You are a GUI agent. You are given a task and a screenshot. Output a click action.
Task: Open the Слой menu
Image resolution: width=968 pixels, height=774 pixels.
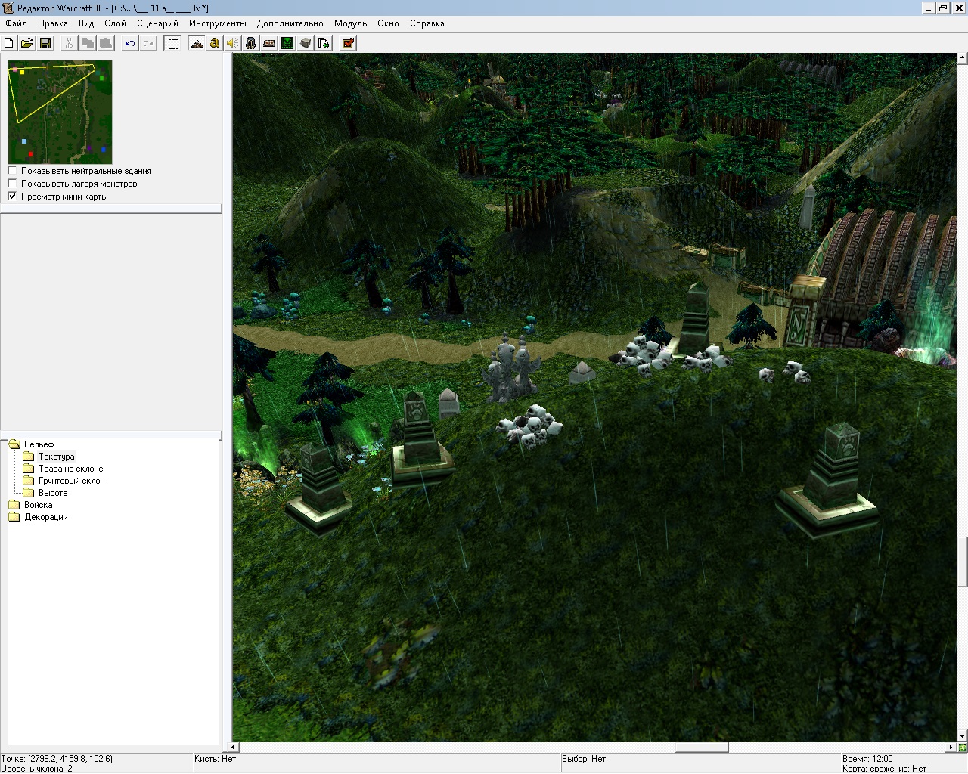pyautogui.click(x=115, y=23)
